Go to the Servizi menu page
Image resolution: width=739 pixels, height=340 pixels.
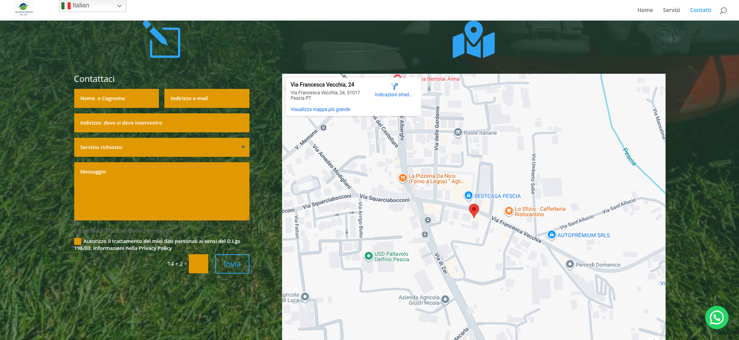pos(671,10)
